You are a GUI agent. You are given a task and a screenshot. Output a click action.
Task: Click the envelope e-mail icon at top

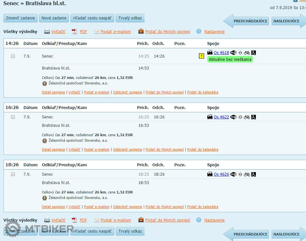point(97,31)
